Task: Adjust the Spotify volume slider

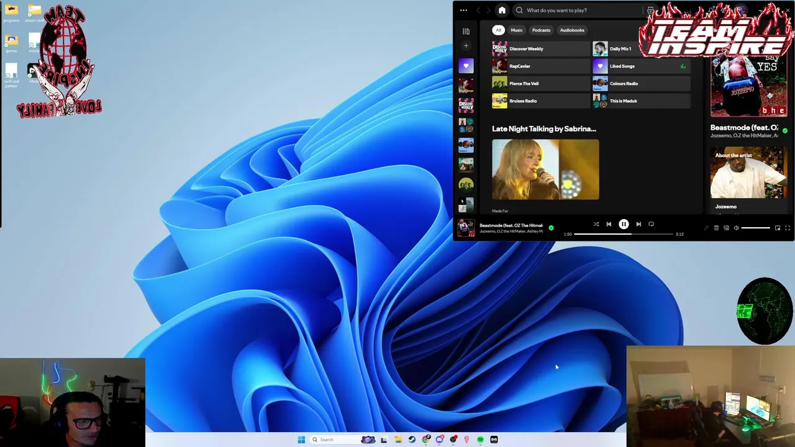Action: (x=756, y=228)
